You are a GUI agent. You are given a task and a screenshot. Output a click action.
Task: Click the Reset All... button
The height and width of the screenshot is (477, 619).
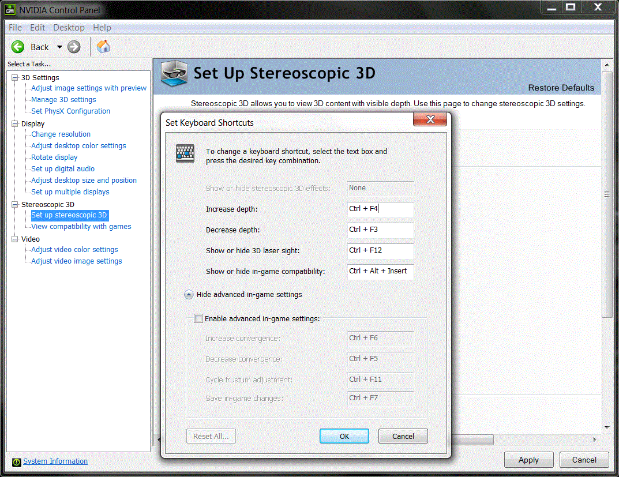(x=211, y=437)
